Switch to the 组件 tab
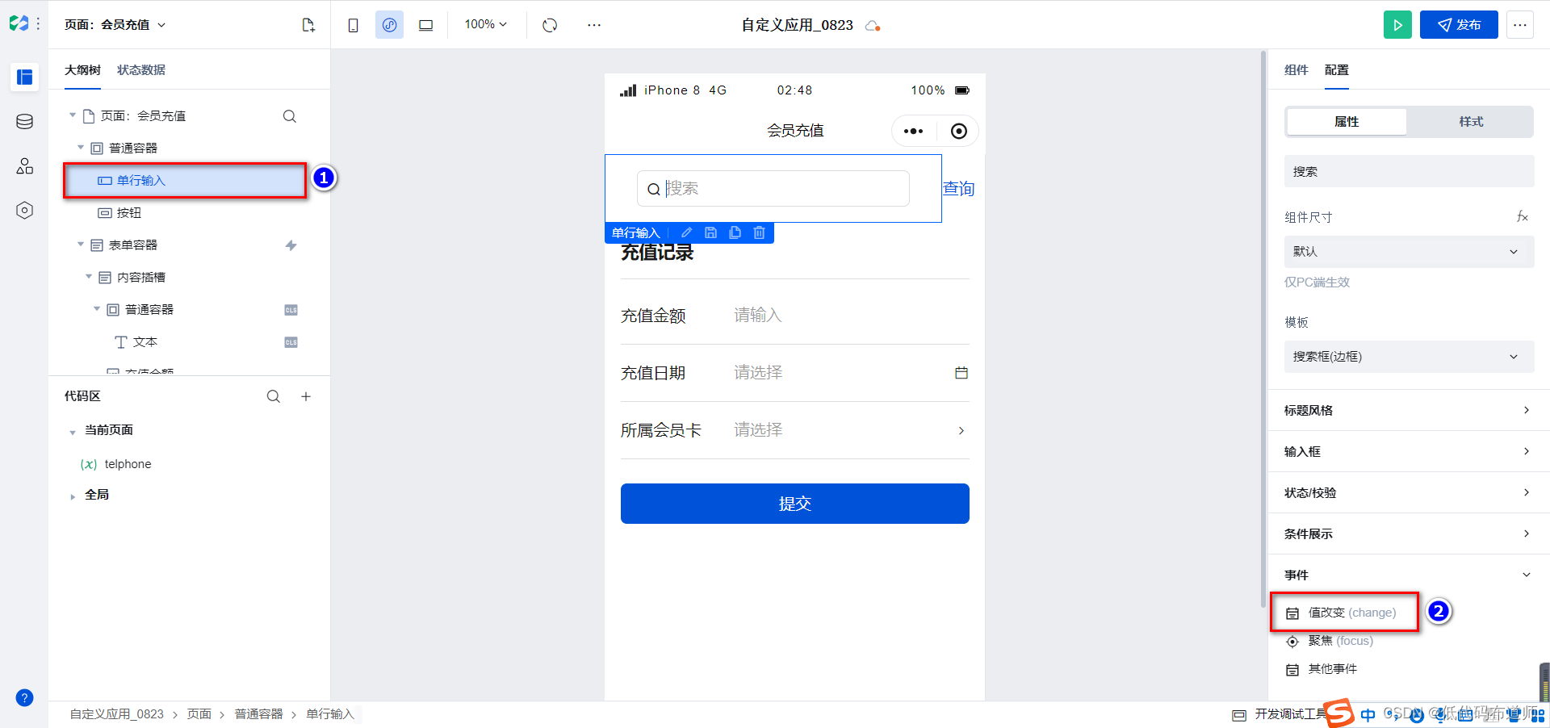The height and width of the screenshot is (728, 1550). click(1297, 70)
